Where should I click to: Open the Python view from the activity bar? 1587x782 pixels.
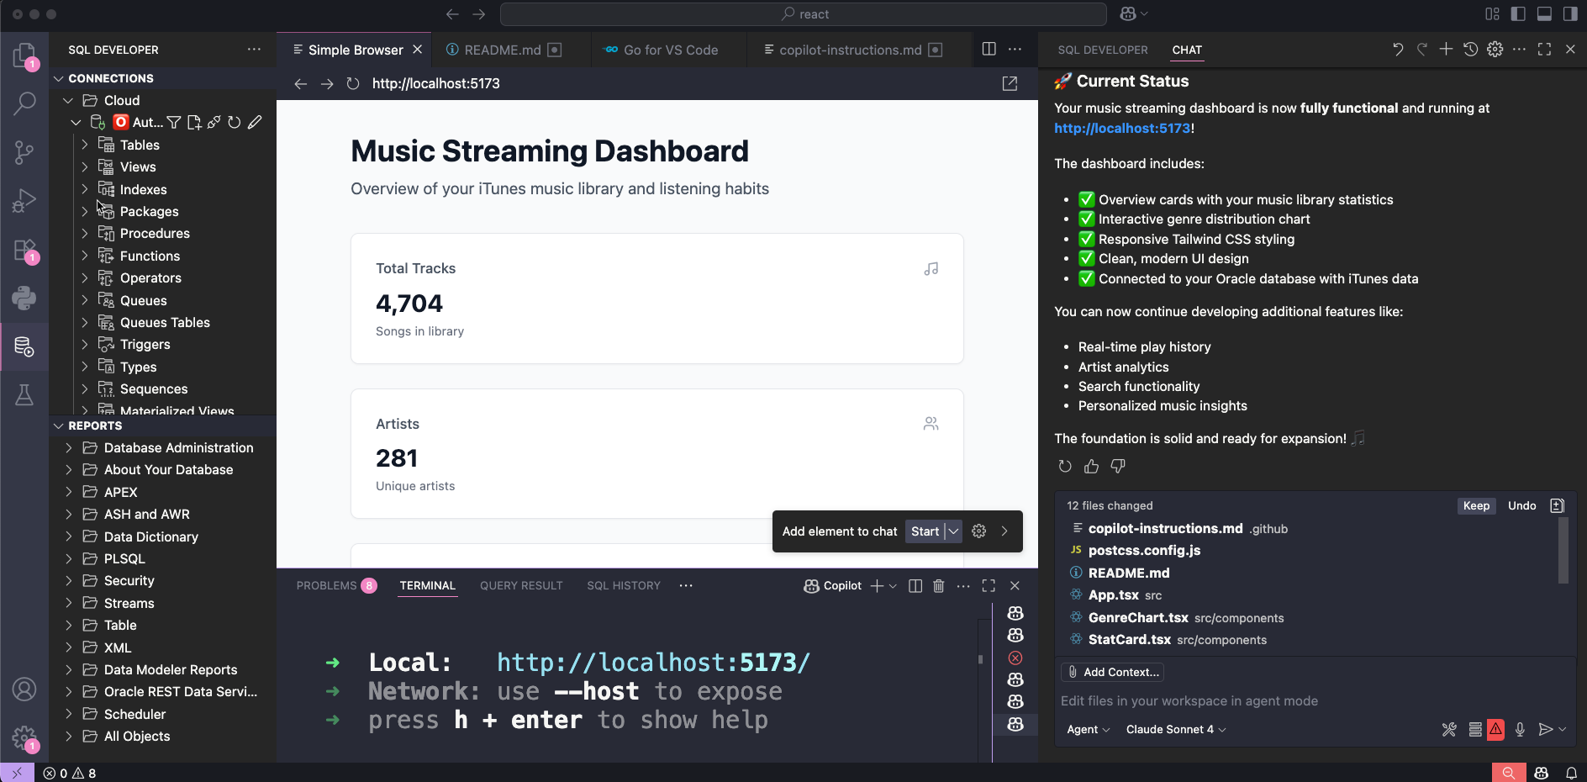[24, 298]
